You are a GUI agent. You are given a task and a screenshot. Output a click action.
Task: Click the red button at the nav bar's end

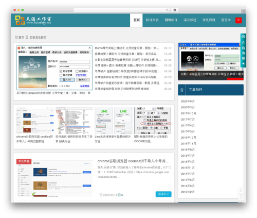[x=238, y=20]
